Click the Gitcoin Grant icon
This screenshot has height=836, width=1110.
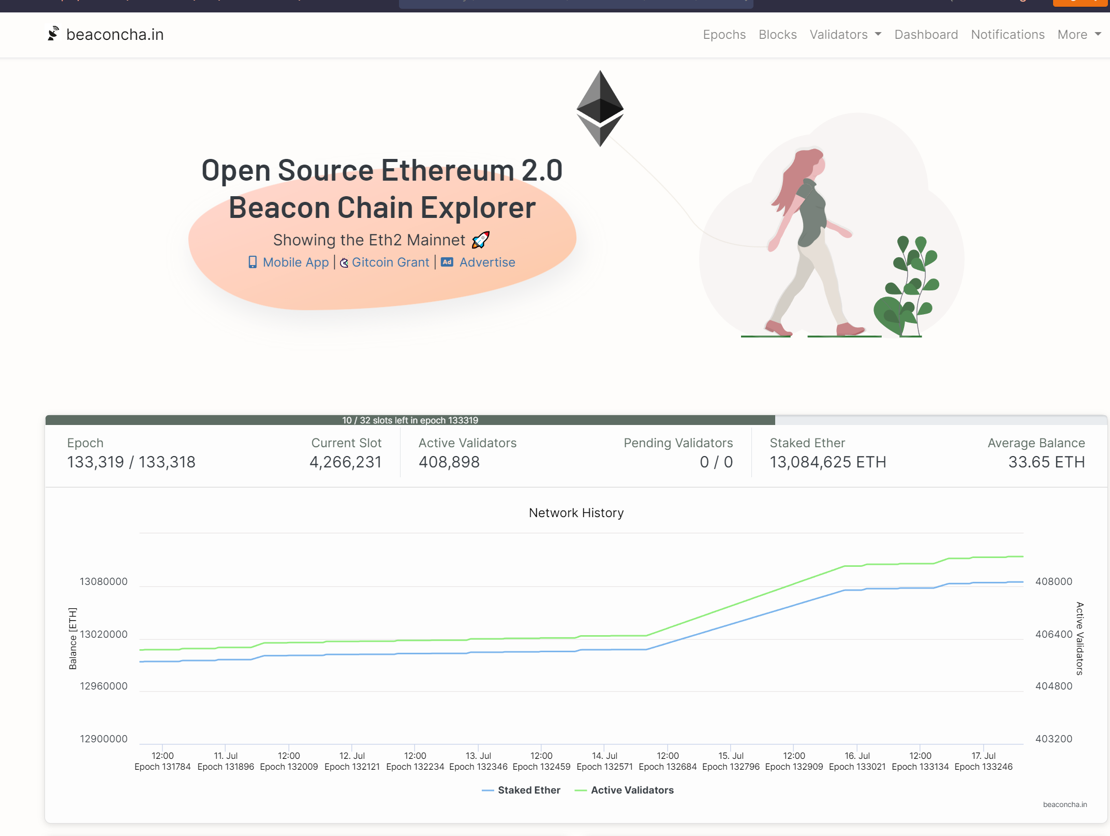pos(344,263)
